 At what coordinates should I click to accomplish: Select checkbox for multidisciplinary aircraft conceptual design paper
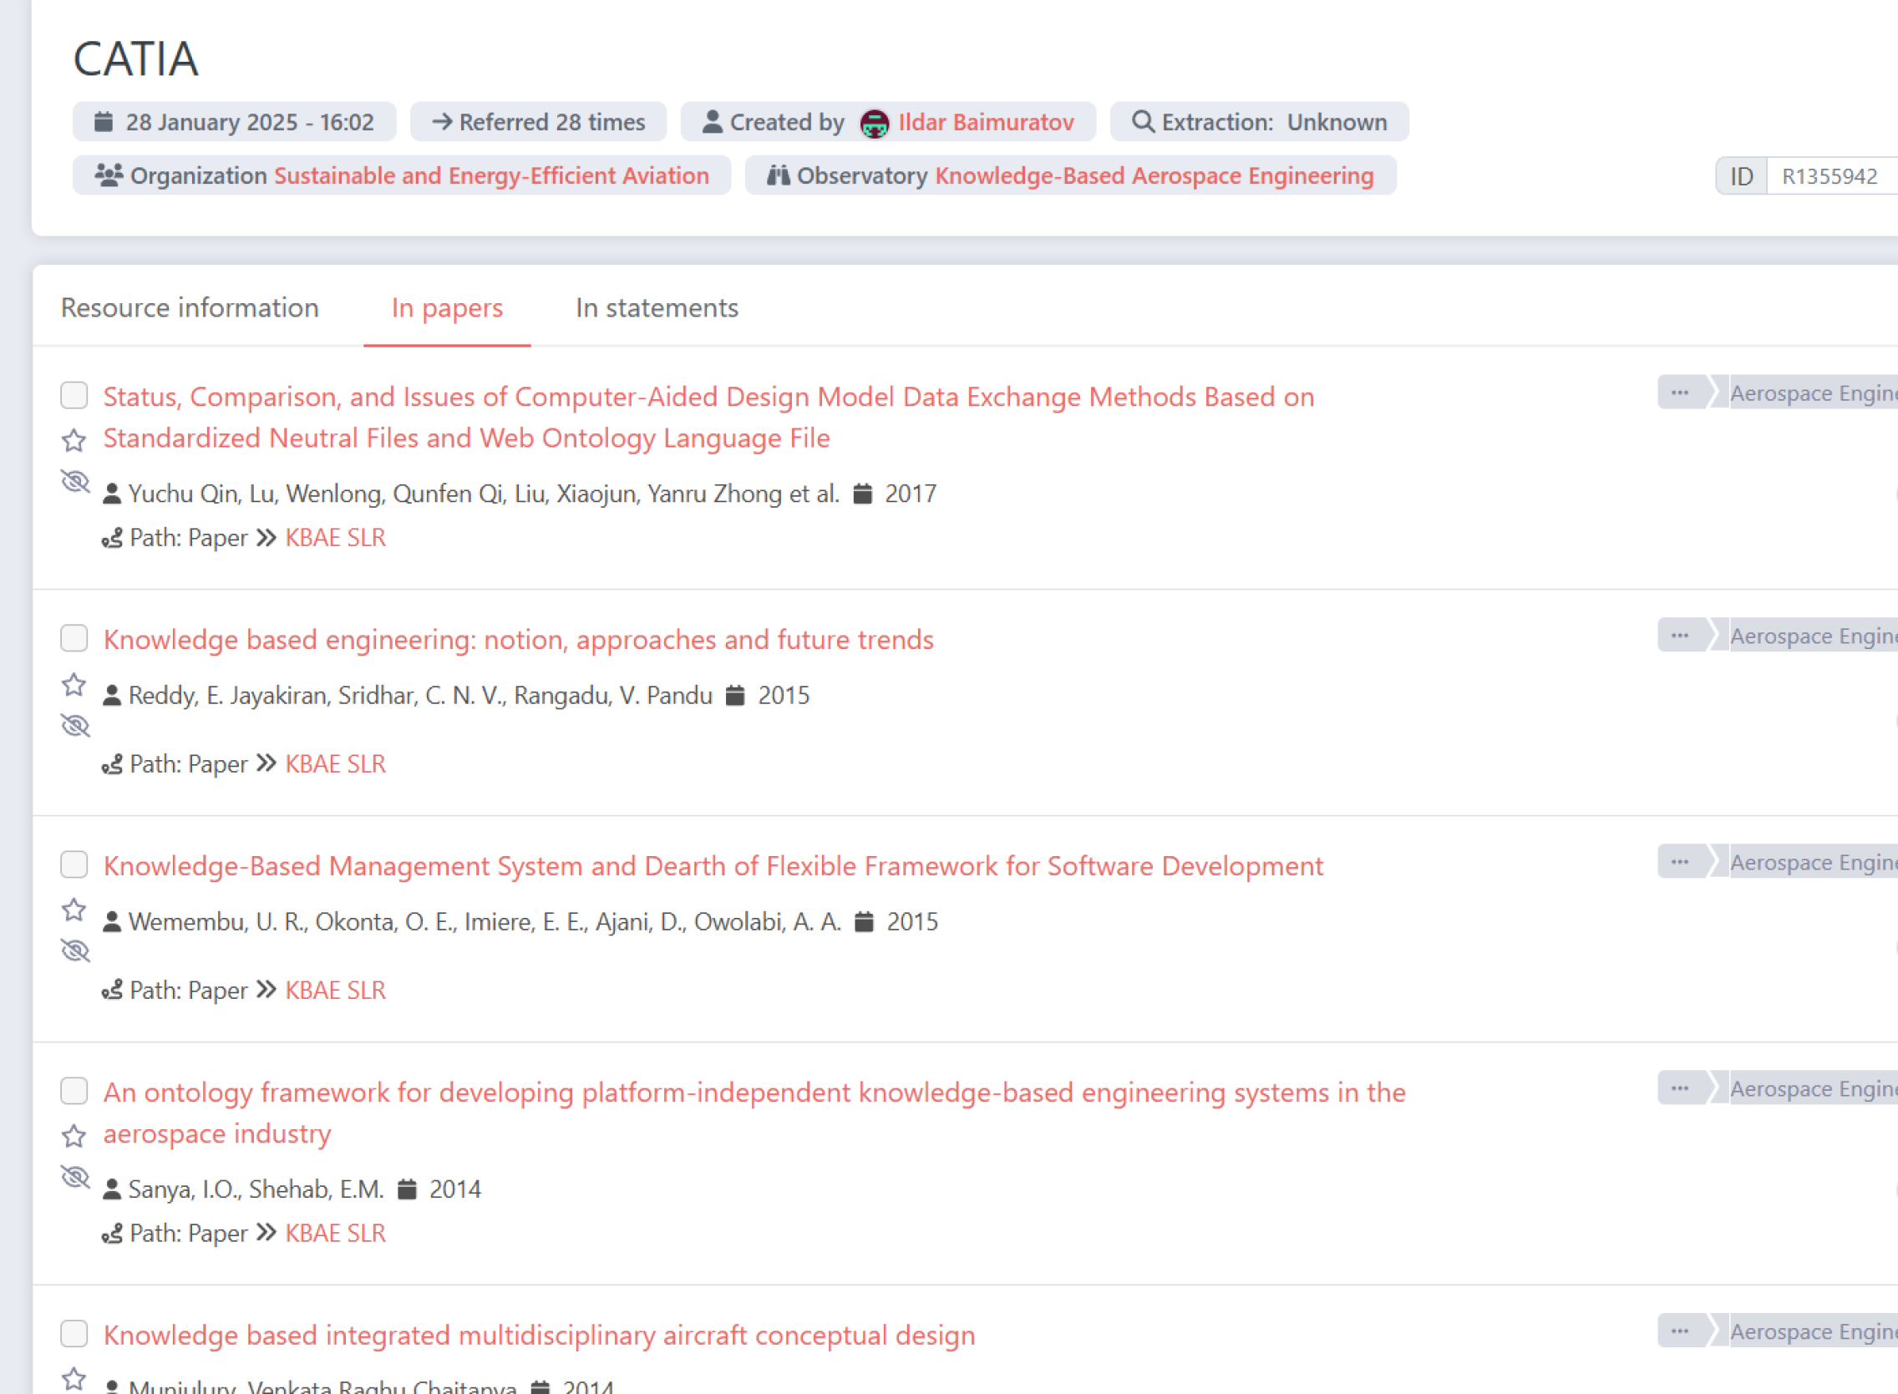click(x=74, y=1333)
